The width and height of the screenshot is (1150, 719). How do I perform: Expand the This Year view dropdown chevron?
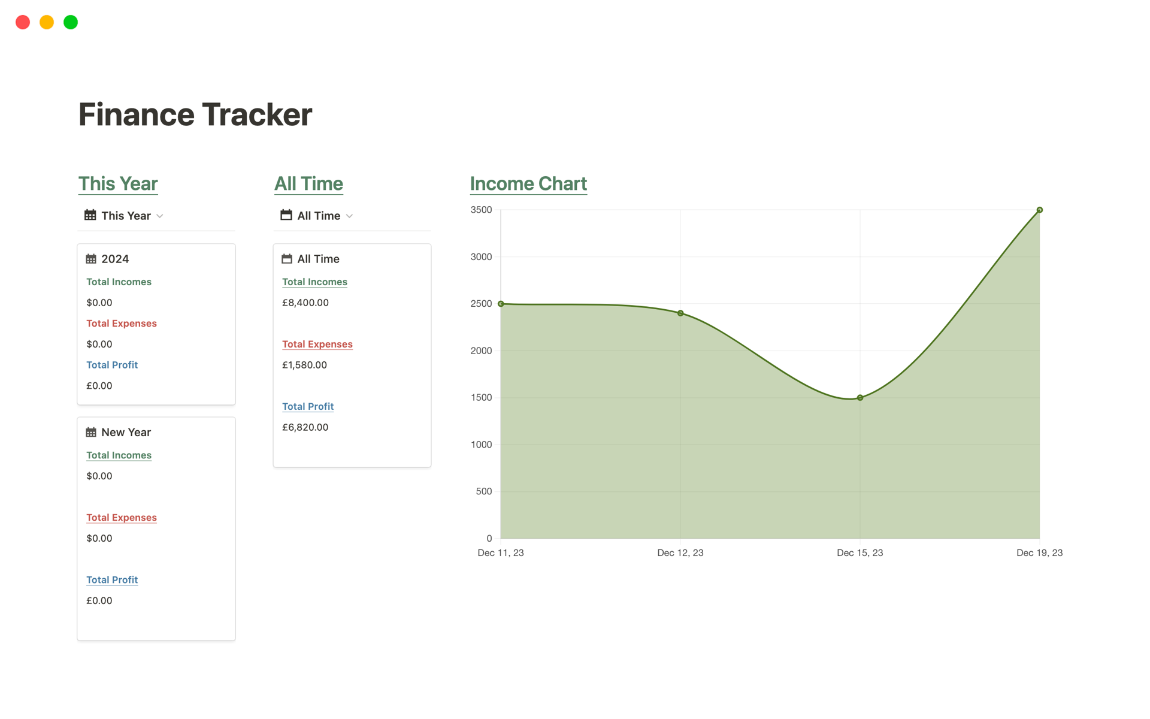coord(160,216)
